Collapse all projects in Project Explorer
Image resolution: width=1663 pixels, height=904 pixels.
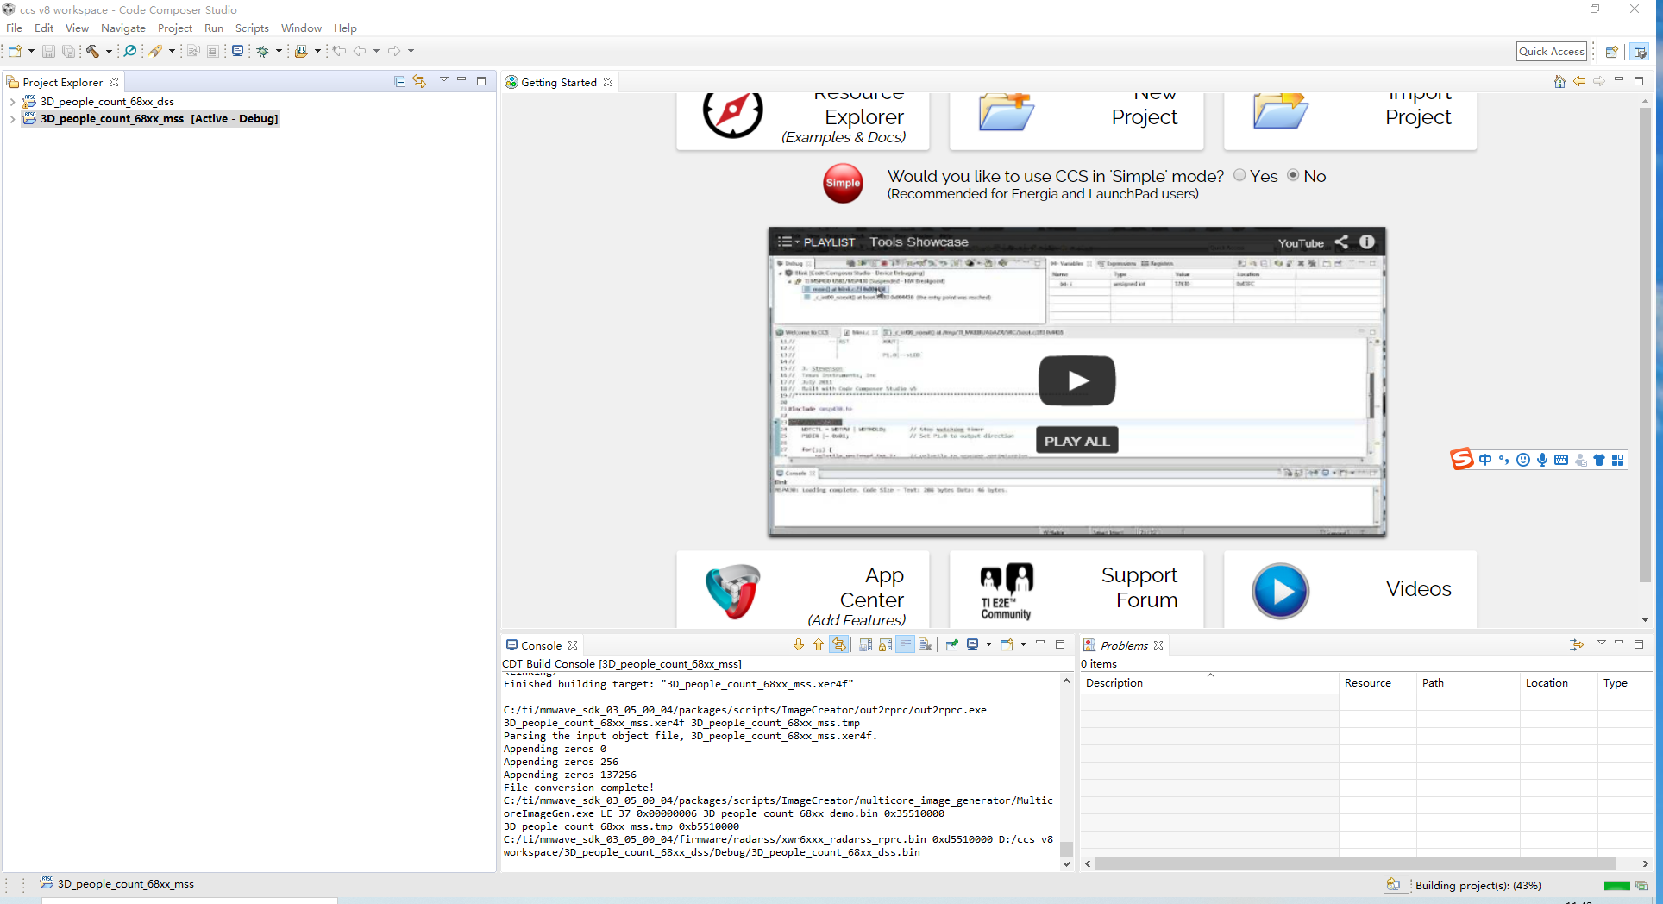(x=399, y=82)
